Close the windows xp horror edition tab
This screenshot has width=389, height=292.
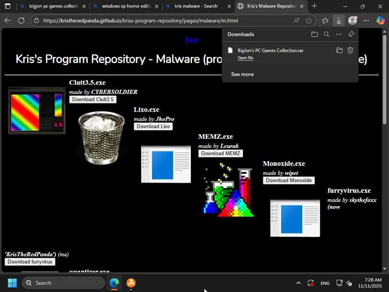pyautogui.click(x=157, y=6)
